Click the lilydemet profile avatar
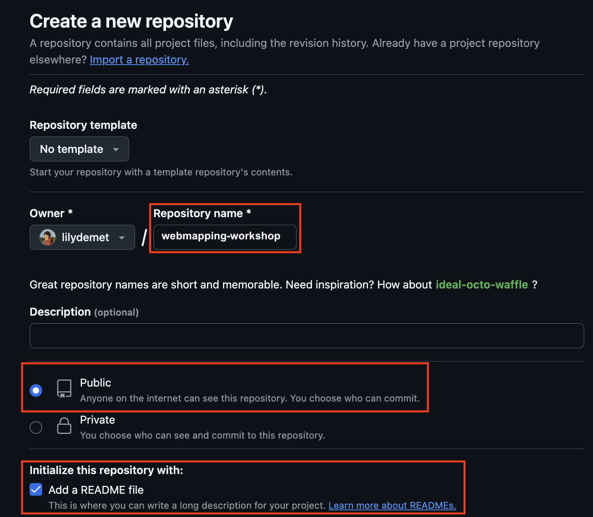 click(48, 237)
